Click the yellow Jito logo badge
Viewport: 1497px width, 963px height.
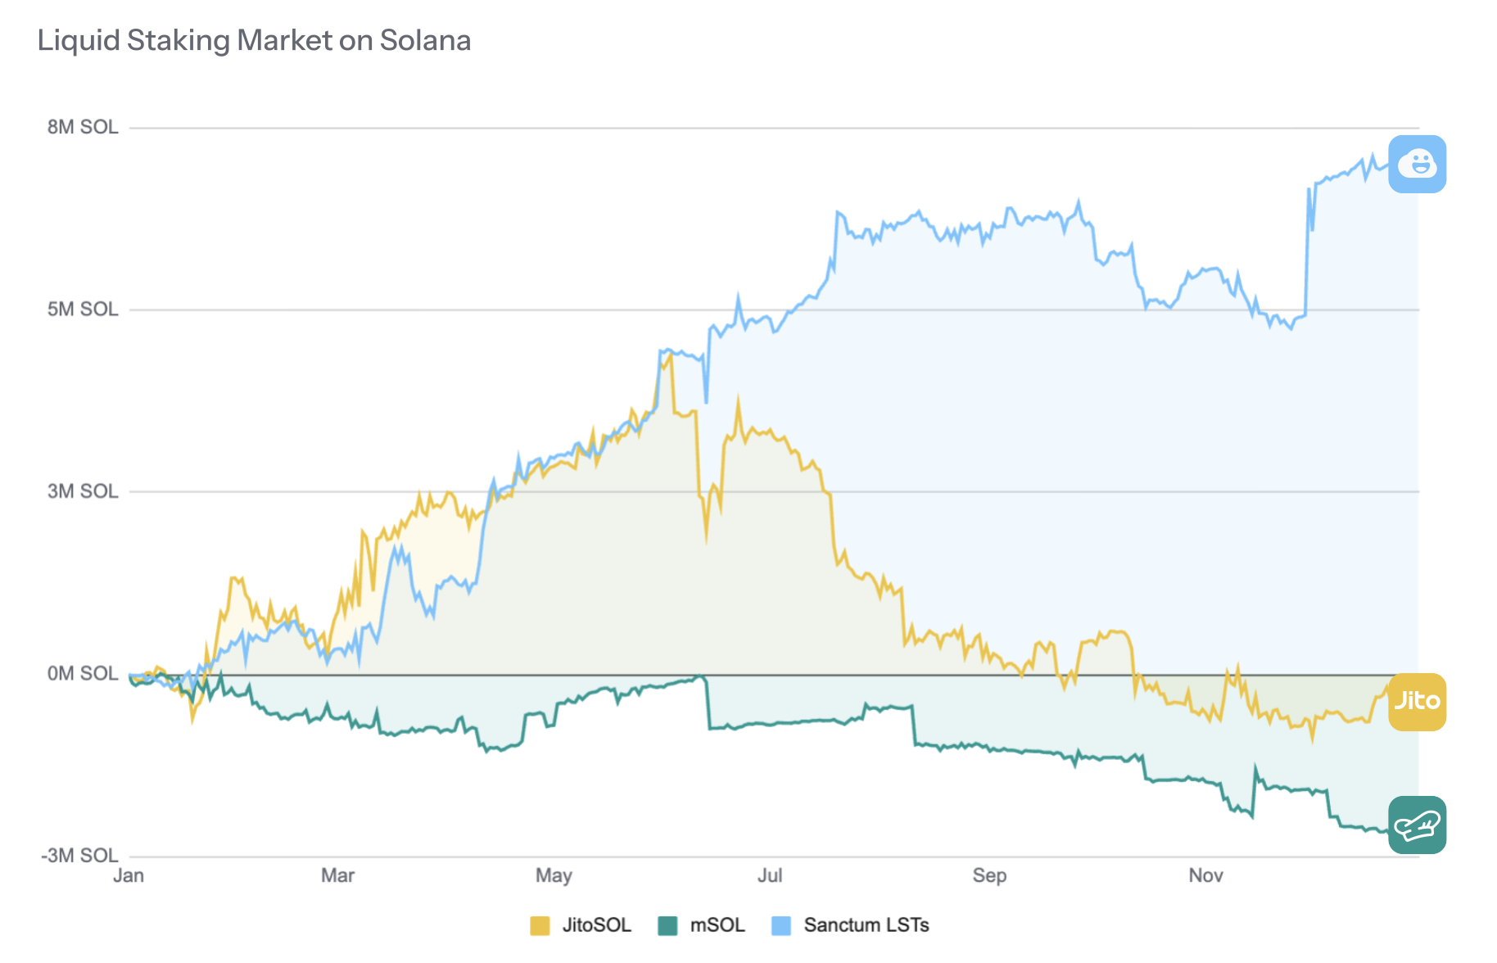pos(1417,702)
